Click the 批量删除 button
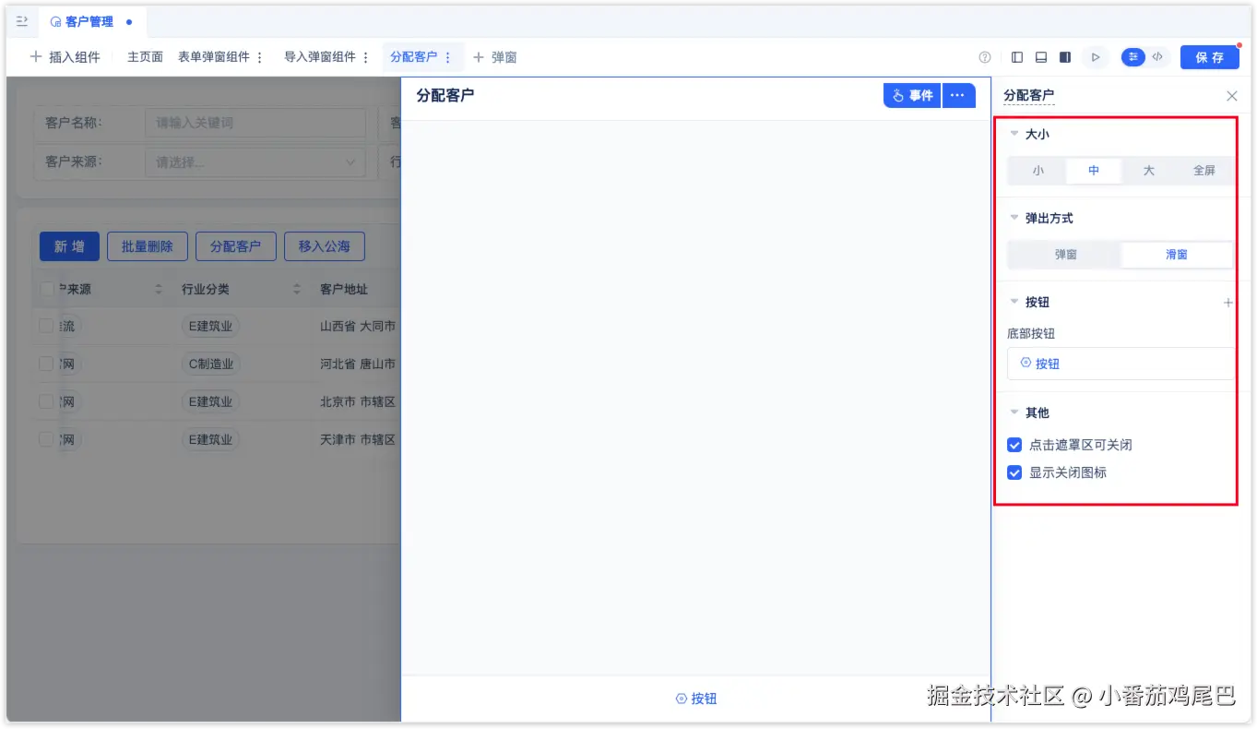Image resolution: width=1257 pixels, height=729 pixels. (x=148, y=246)
